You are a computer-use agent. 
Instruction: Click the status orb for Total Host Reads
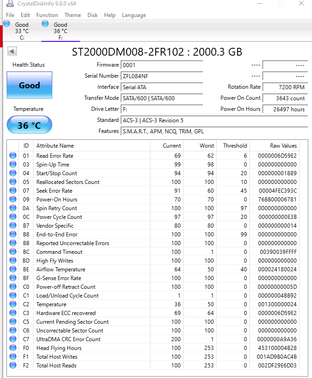point(13,365)
